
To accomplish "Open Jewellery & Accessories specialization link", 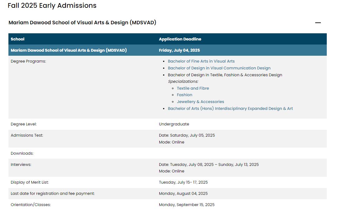I will (200, 101).
